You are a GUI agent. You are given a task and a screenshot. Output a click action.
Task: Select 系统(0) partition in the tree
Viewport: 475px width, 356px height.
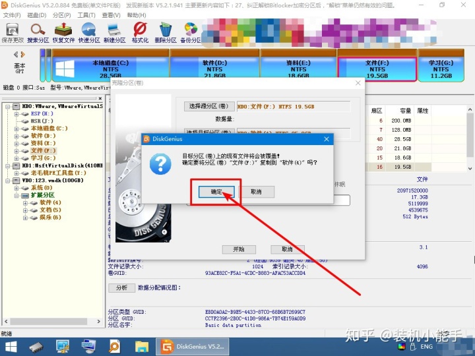coord(42,188)
